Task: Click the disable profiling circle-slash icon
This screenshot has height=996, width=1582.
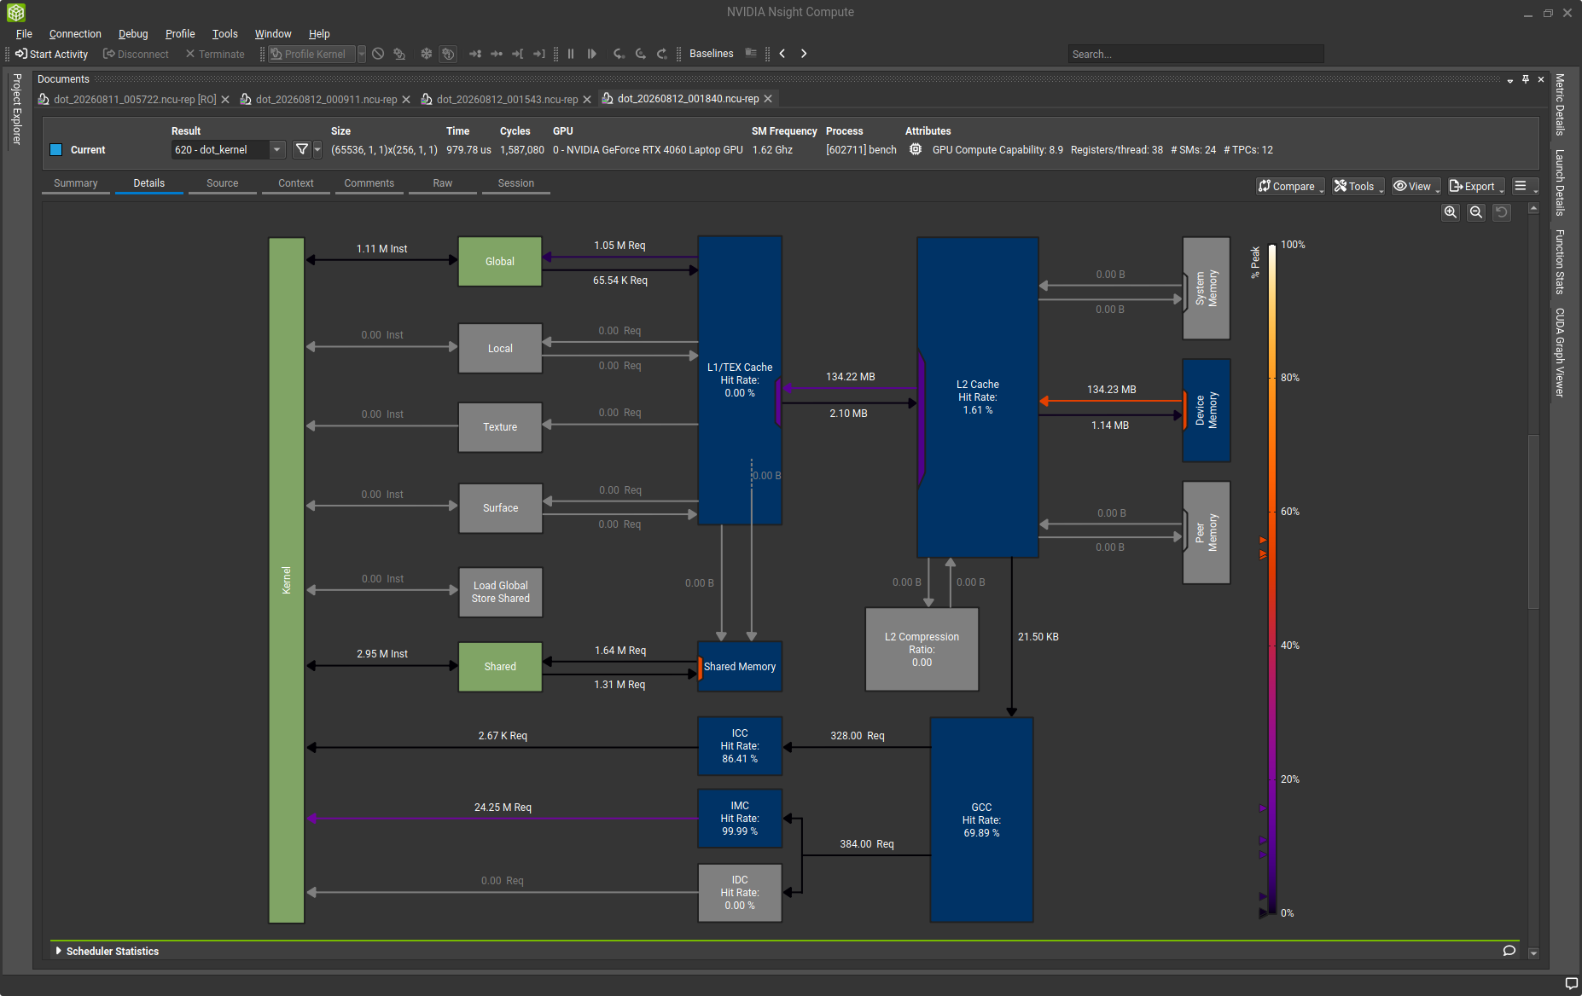Action: (x=378, y=54)
